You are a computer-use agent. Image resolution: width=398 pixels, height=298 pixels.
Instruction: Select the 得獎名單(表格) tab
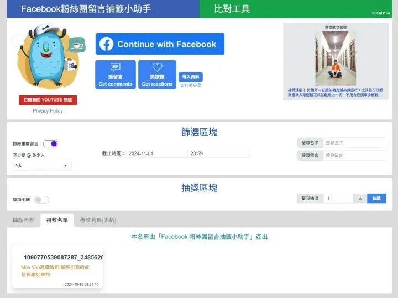pyautogui.click(x=98, y=220)
